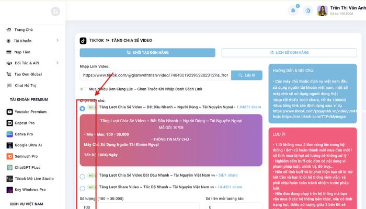
Task: Click price text 5đ/1 share
Action: [x=228, y=175]
